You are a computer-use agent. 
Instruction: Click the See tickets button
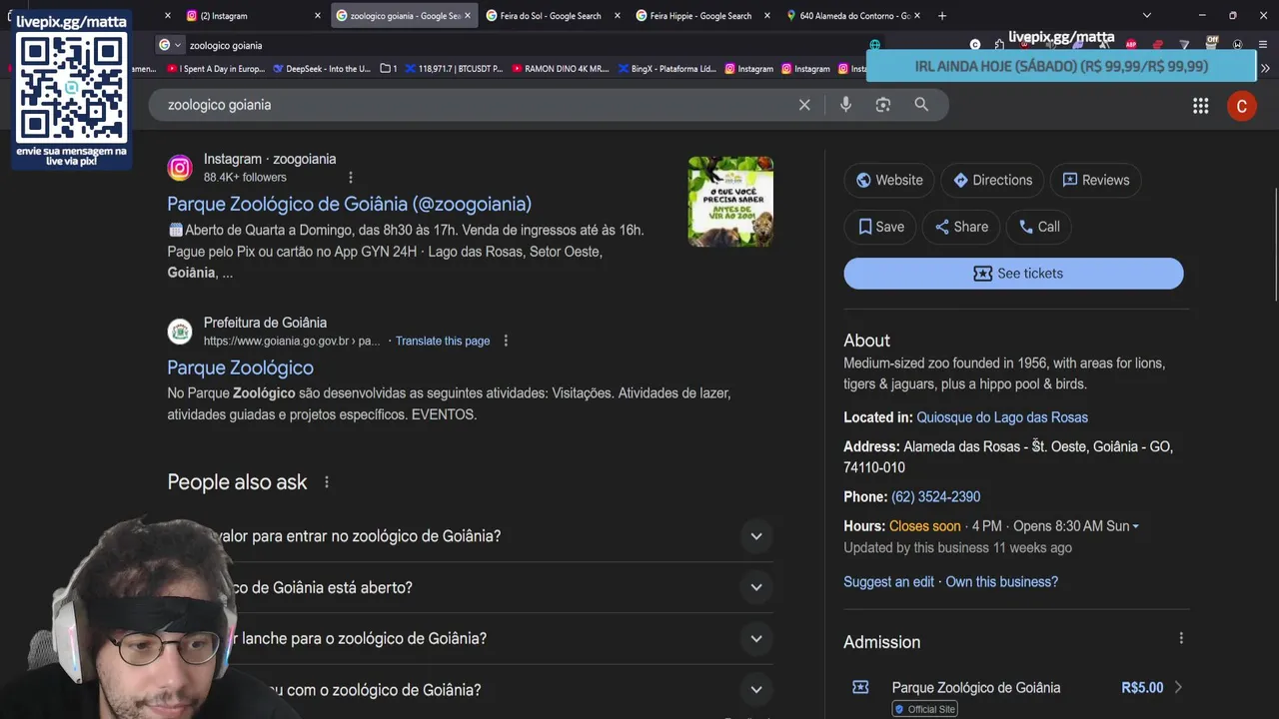coord(1013,274)
